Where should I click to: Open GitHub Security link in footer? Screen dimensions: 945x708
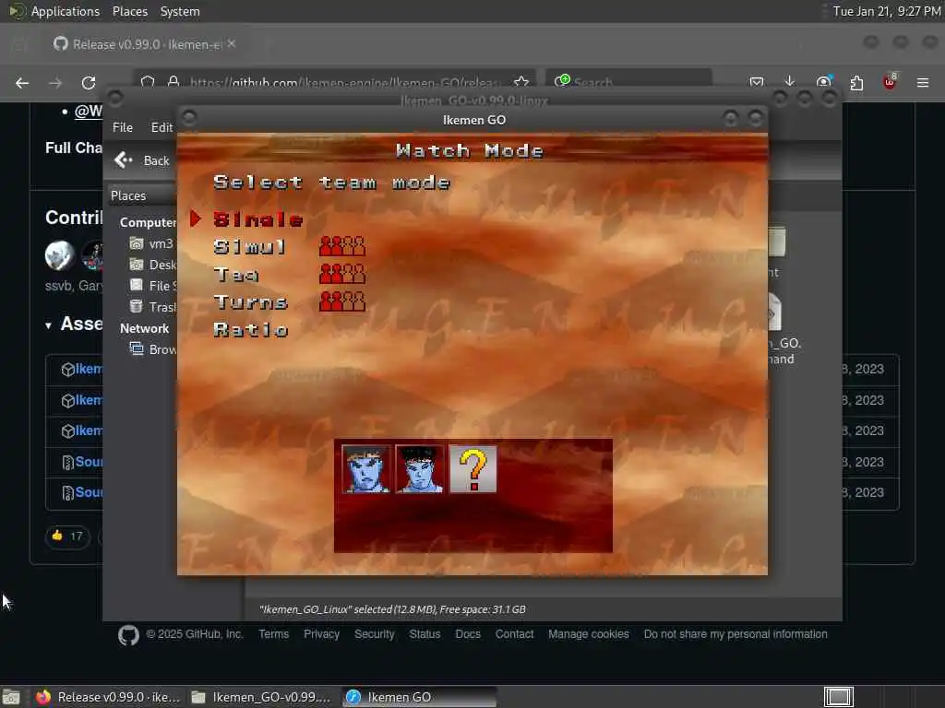(375, 634)
